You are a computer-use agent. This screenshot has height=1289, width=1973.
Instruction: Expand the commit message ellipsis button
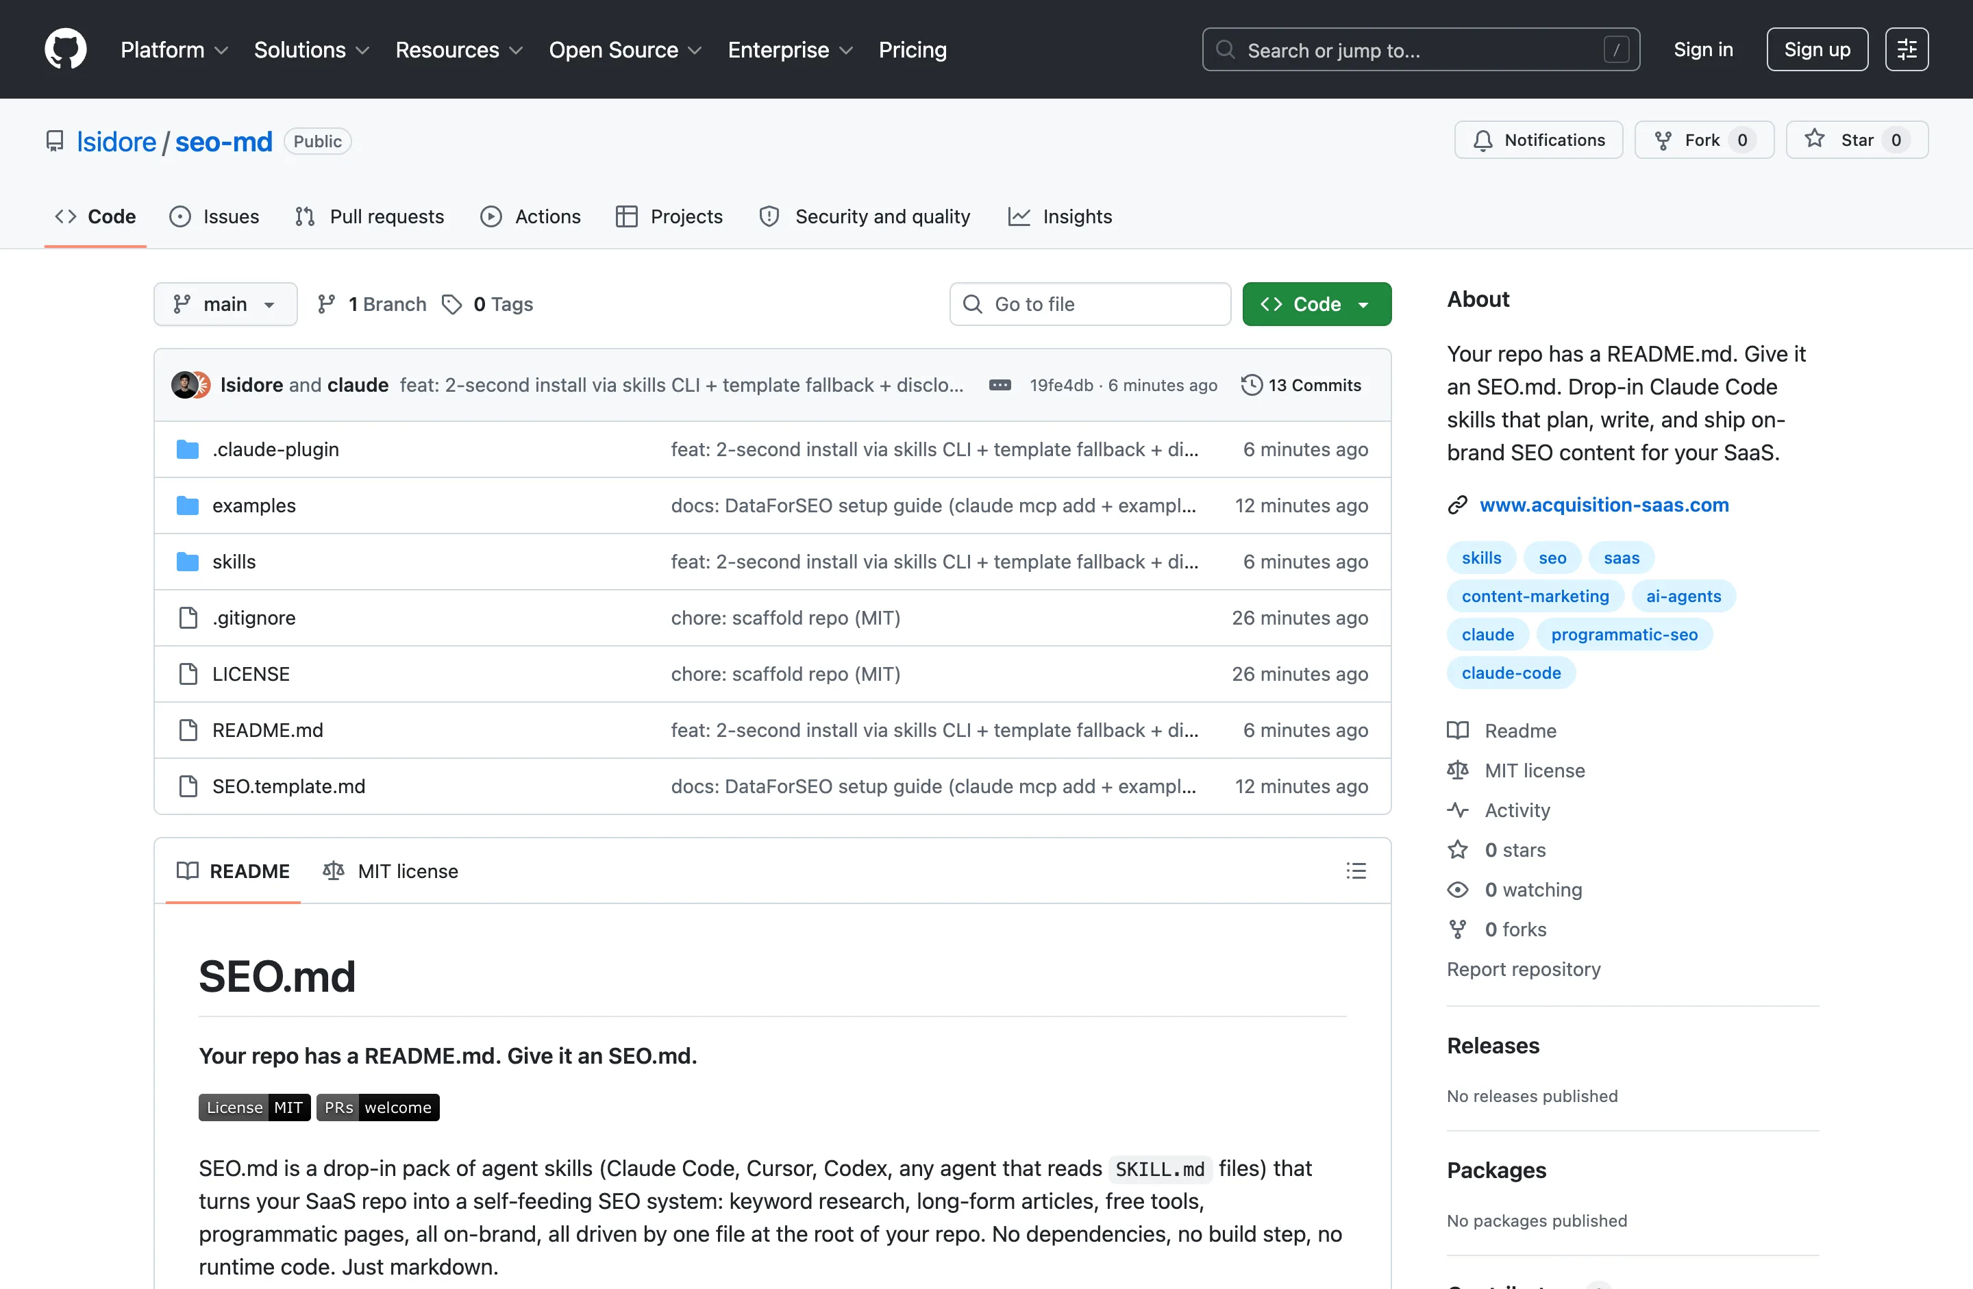point(1000,386)
